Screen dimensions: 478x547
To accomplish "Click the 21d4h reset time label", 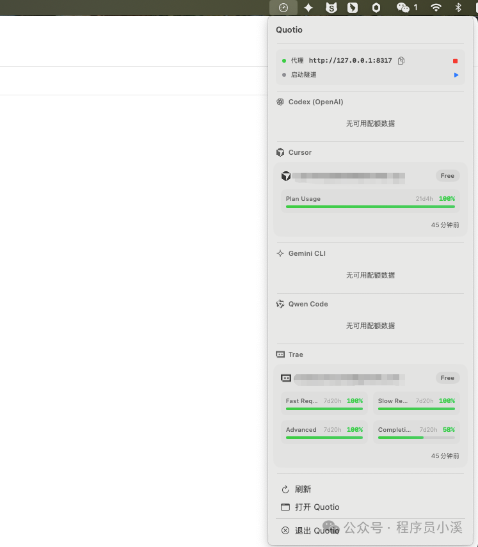I will 424,199.
